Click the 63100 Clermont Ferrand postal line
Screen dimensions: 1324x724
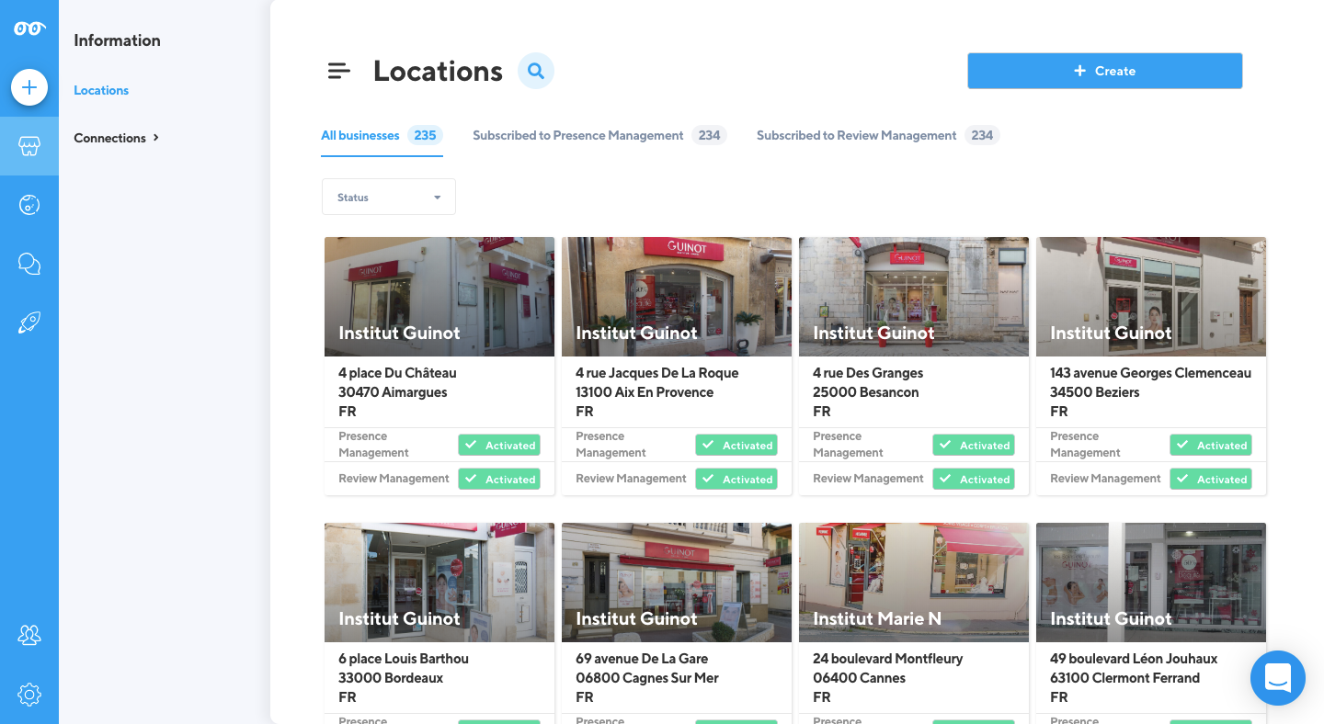click(x=1125, y=678)
